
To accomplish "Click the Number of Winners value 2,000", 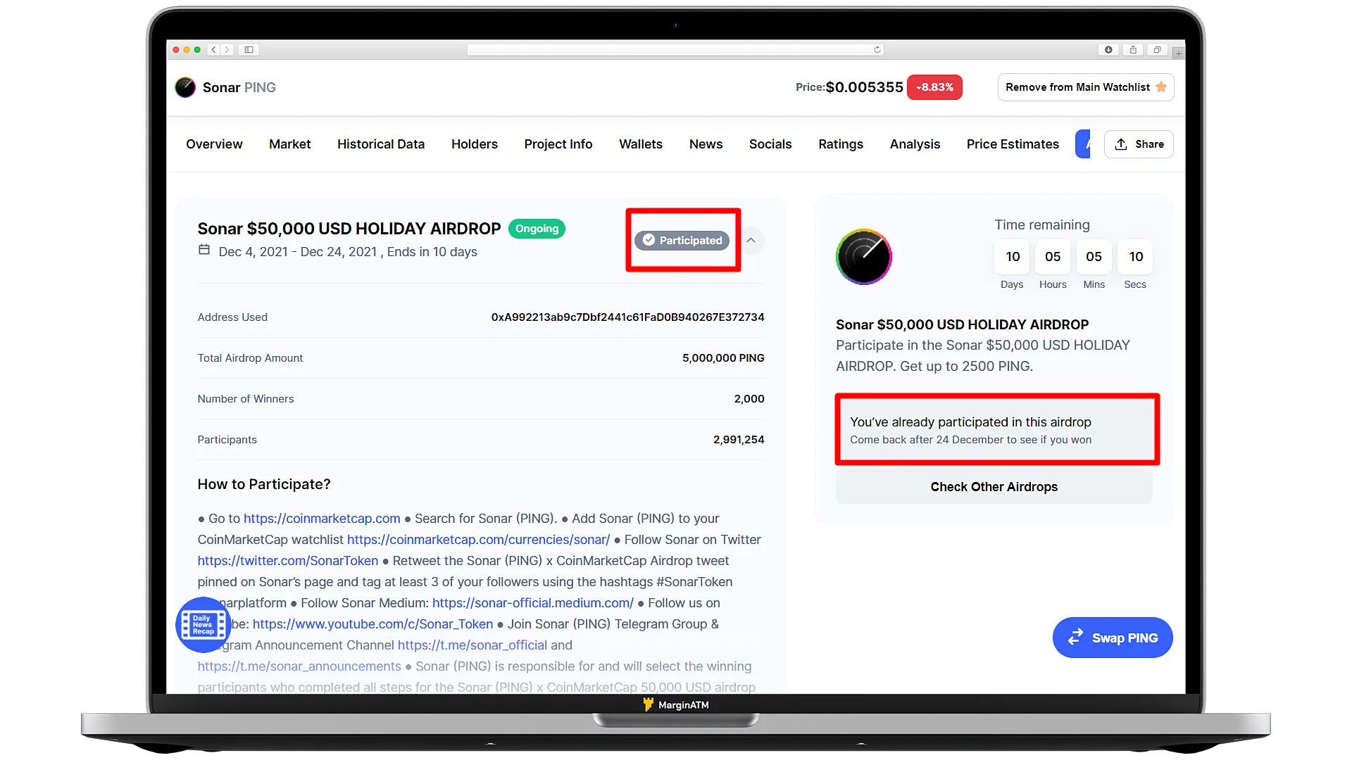I will tap(749, 399).
